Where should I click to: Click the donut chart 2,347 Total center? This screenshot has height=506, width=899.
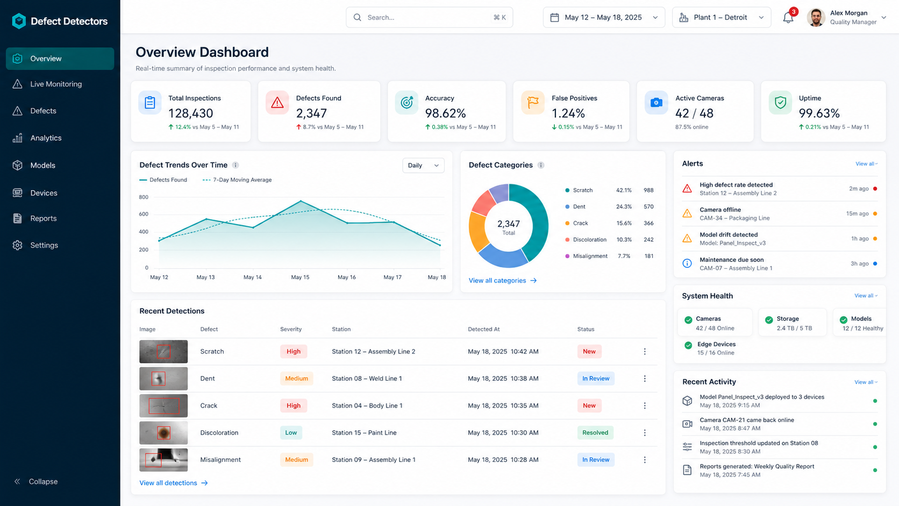coord(509,227)
